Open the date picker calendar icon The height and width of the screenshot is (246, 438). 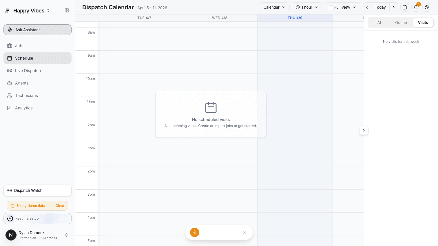[x=405, y=7]
